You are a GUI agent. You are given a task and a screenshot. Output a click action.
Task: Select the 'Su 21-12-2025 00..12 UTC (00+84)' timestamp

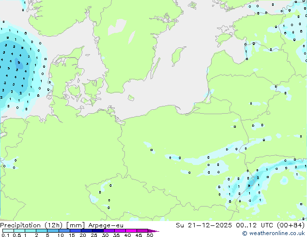[x=240, y=225]
